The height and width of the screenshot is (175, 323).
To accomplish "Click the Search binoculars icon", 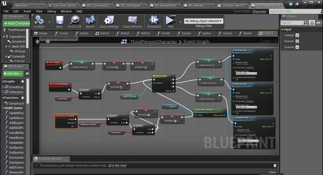I will click(90, 20).
